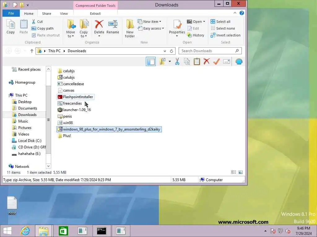Open the Delete dropdown arrow
The width and height of the screenshot is (317, 237).
click(99, 36)
